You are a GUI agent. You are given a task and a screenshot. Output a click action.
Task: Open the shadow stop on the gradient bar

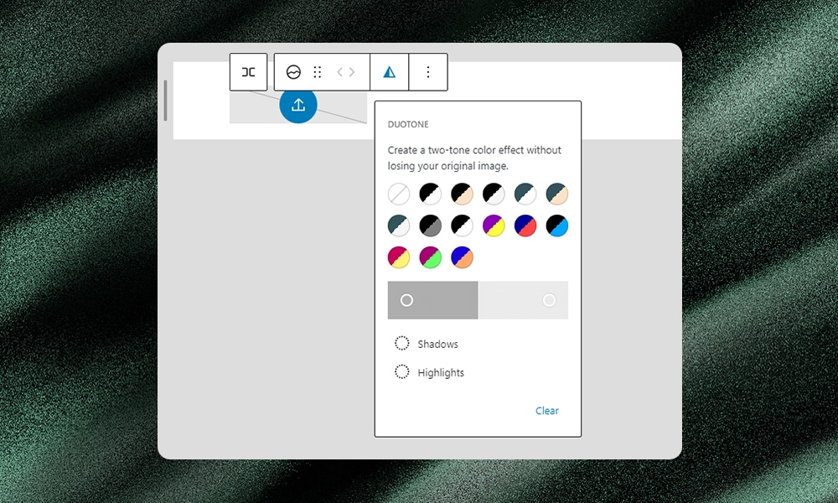click(406, 300)
